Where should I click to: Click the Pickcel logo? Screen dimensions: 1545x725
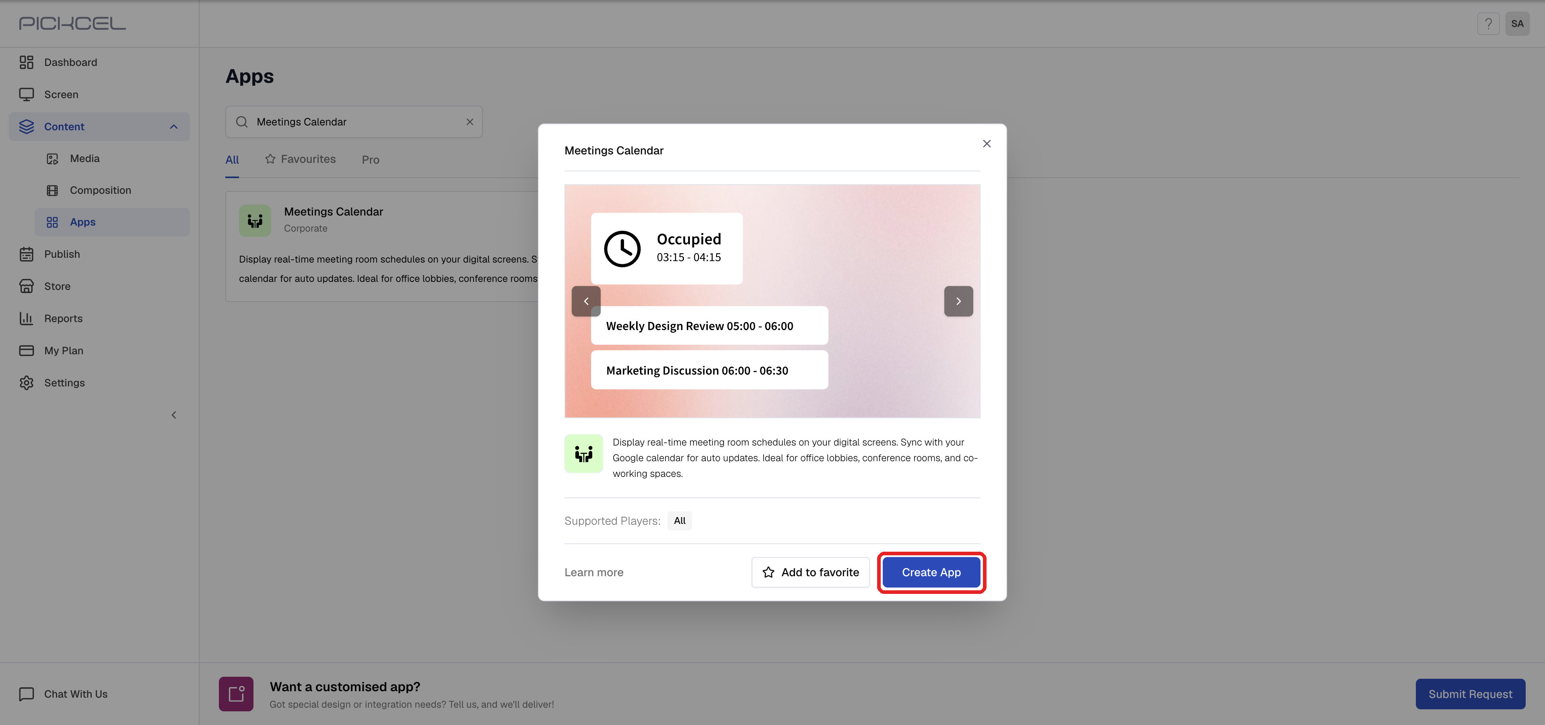(72, 23)
